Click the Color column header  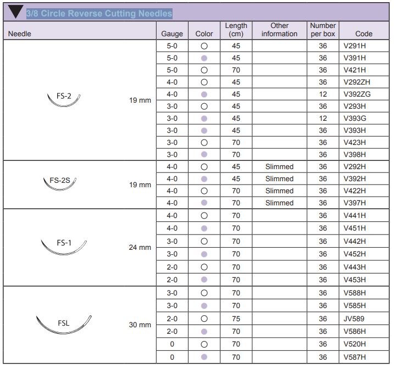tap(204, 33)
